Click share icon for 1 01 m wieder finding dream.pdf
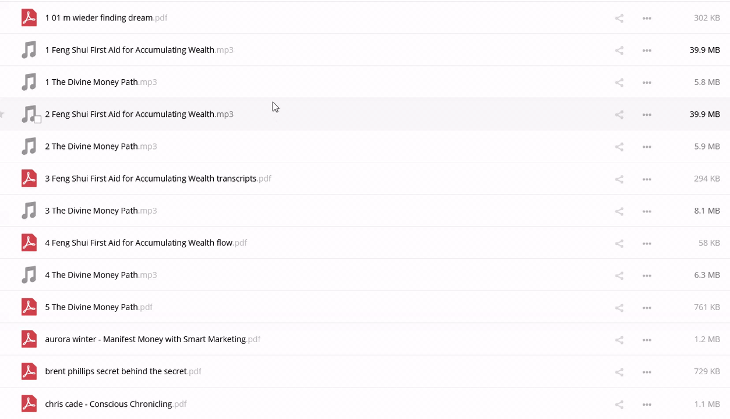 pyautogui.click(x=619, y=19)
